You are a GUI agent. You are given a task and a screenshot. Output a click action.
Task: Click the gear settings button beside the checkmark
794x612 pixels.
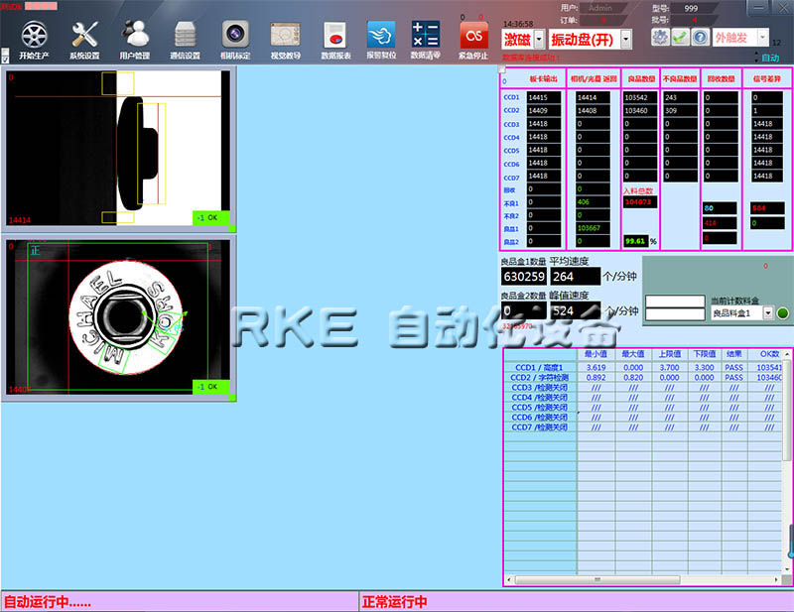click(660, 37)
